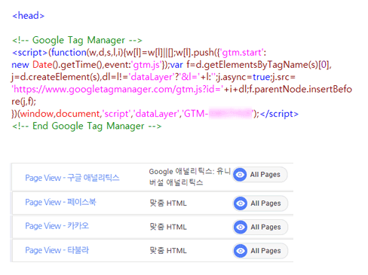This screenshot has height=275, width=368.
Task: Click the <!-- End Google Tag Manager --> comment
Action: pyautogui.click(x=87, y=126)
